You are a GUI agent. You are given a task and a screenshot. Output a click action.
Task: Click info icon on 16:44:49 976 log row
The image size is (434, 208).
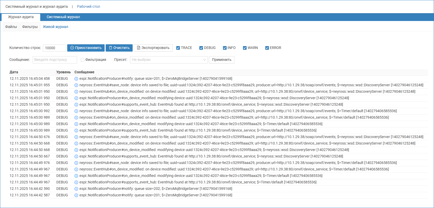click(x=76, y=163)
